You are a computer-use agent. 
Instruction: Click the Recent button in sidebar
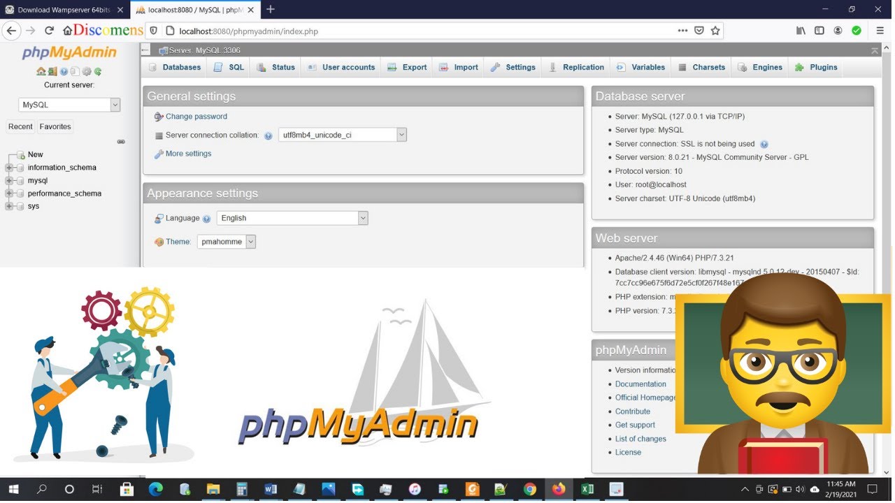(20, 126)
